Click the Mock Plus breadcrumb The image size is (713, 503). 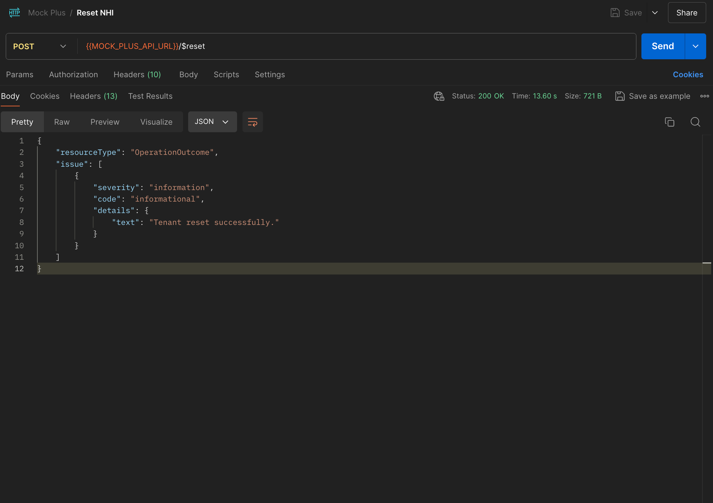click(x=47, y=13)
